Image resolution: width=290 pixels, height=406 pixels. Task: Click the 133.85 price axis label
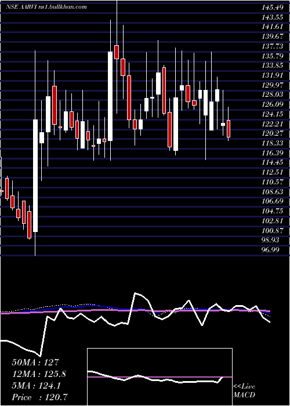[272, 66]
